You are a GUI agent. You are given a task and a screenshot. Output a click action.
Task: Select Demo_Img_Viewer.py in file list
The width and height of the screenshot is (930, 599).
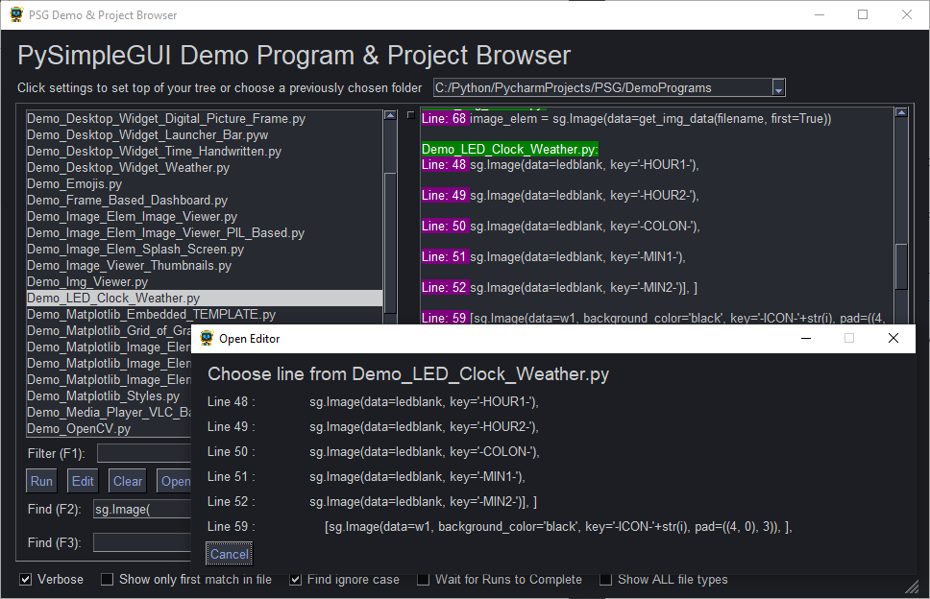tap(205, 281)
